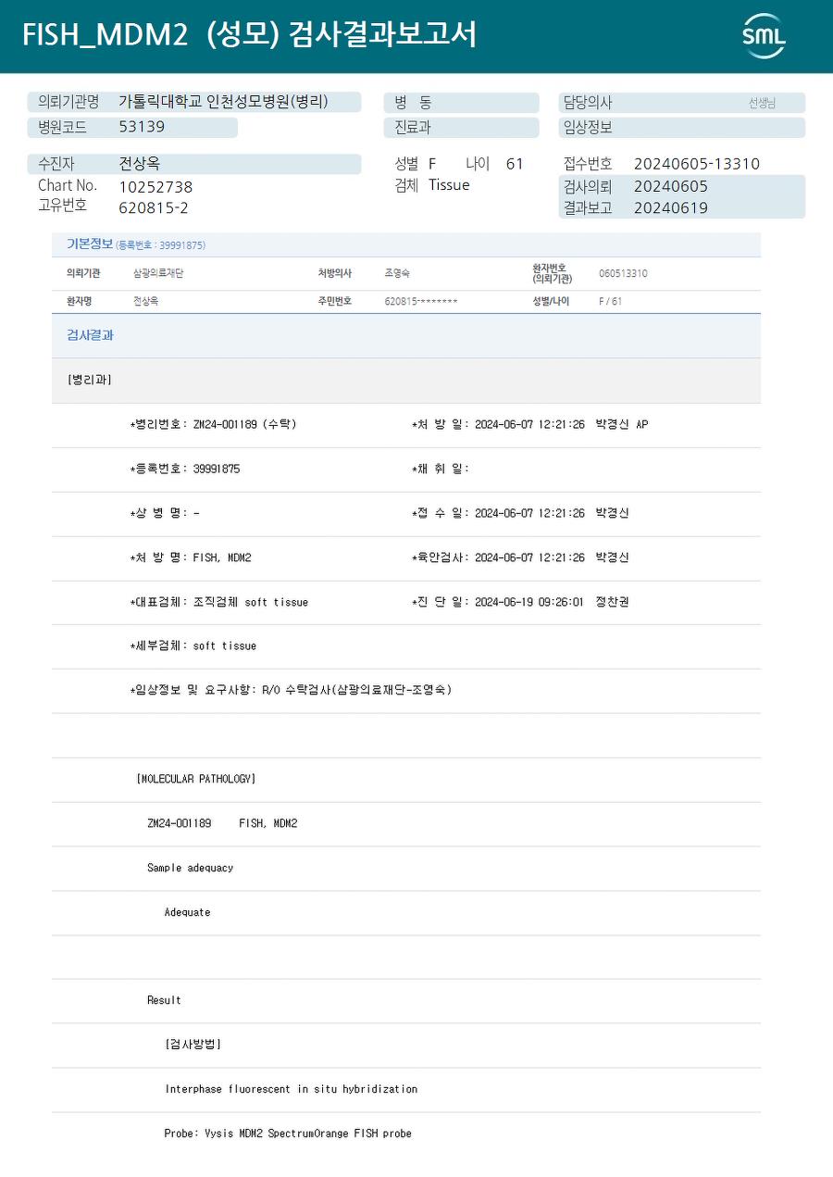Click Interphase fluorescent in situ hybridization
Viewport: 833px width, 1177px height.
(x=291, y=1089)
